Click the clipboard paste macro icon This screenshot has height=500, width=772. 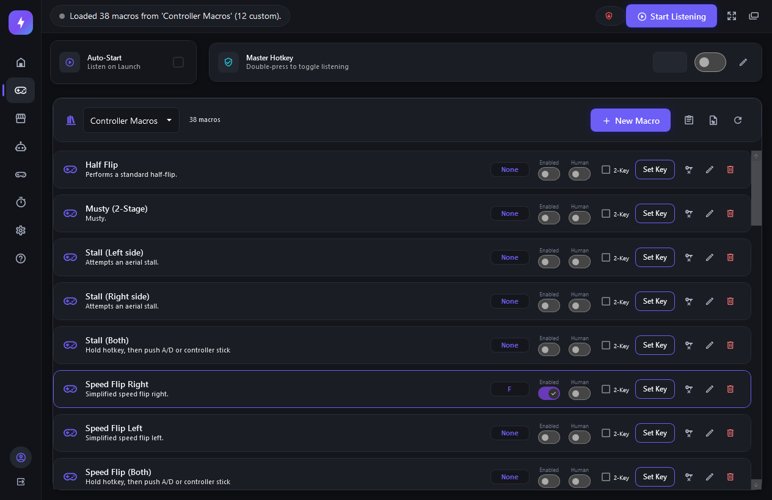coord(689,120)
